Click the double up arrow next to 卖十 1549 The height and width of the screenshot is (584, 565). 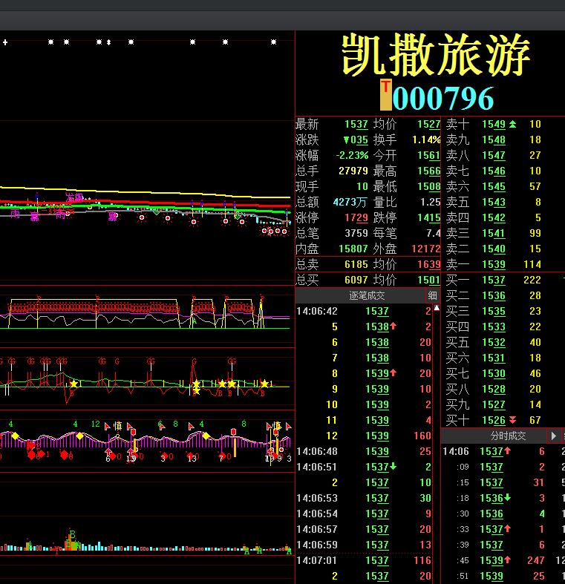[513, 124]
